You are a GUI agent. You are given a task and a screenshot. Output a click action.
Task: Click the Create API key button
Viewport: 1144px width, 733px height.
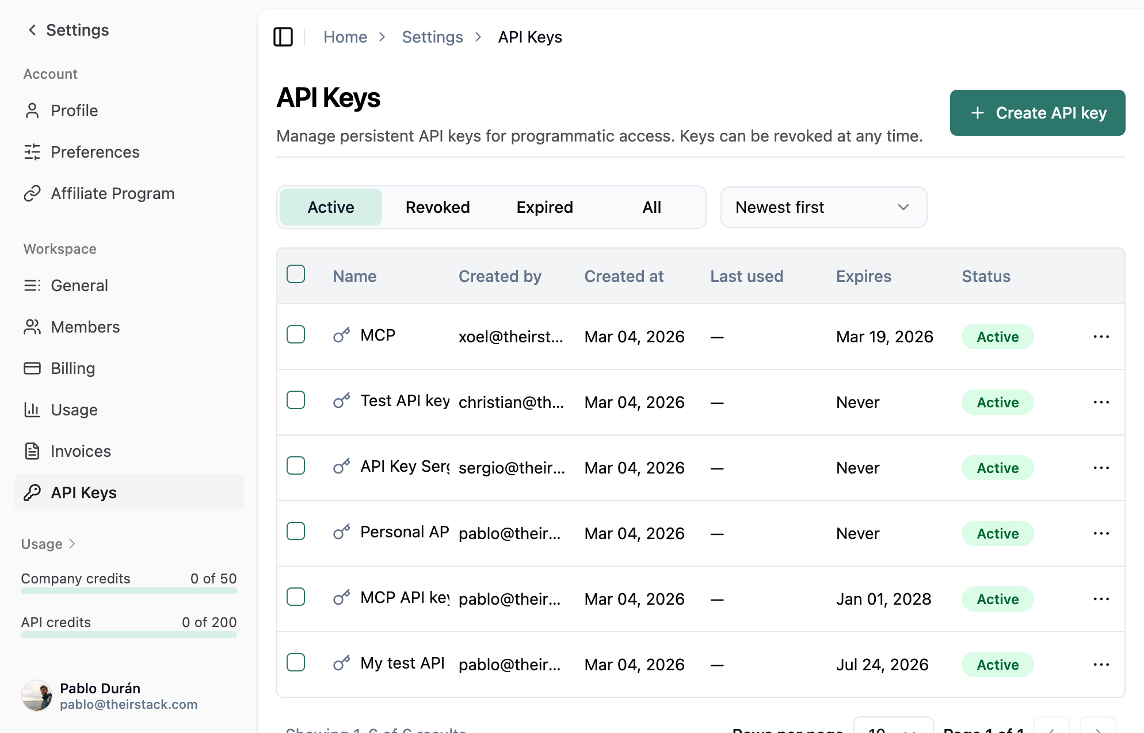1037,113
